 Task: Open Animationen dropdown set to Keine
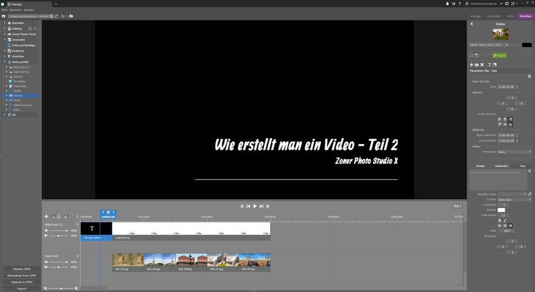(514, 152)
